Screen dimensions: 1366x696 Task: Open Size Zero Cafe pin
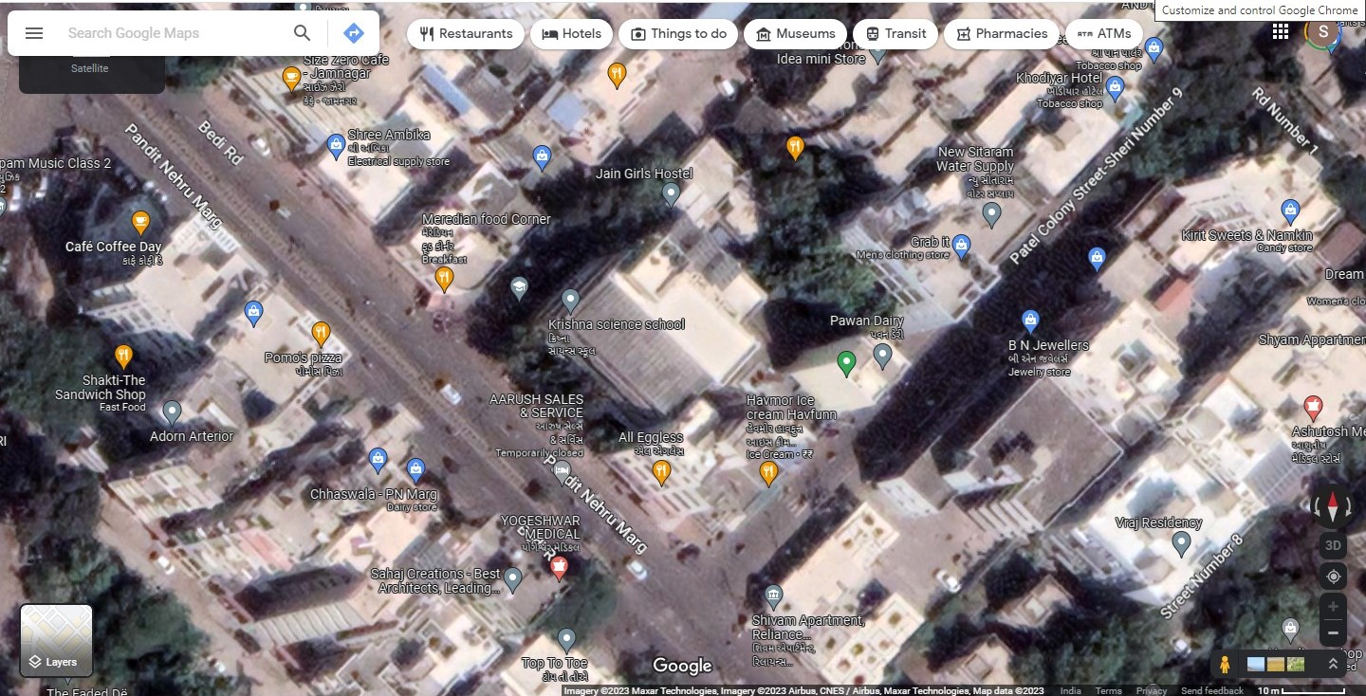coord(292,79)
